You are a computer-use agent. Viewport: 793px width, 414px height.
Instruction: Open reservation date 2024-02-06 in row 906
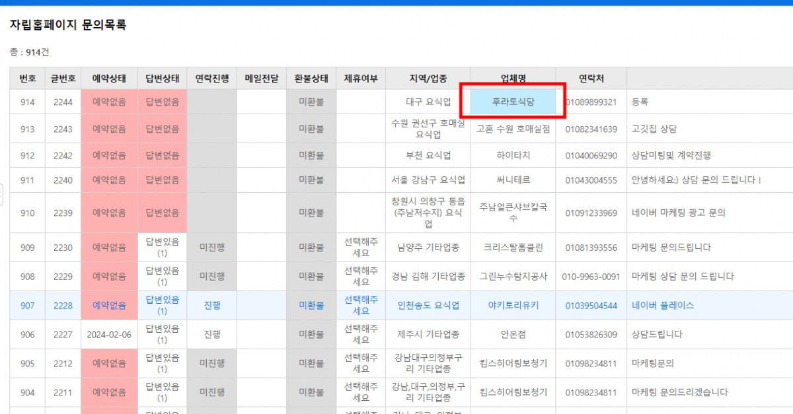pyautogui.click(x=109, y=335)
